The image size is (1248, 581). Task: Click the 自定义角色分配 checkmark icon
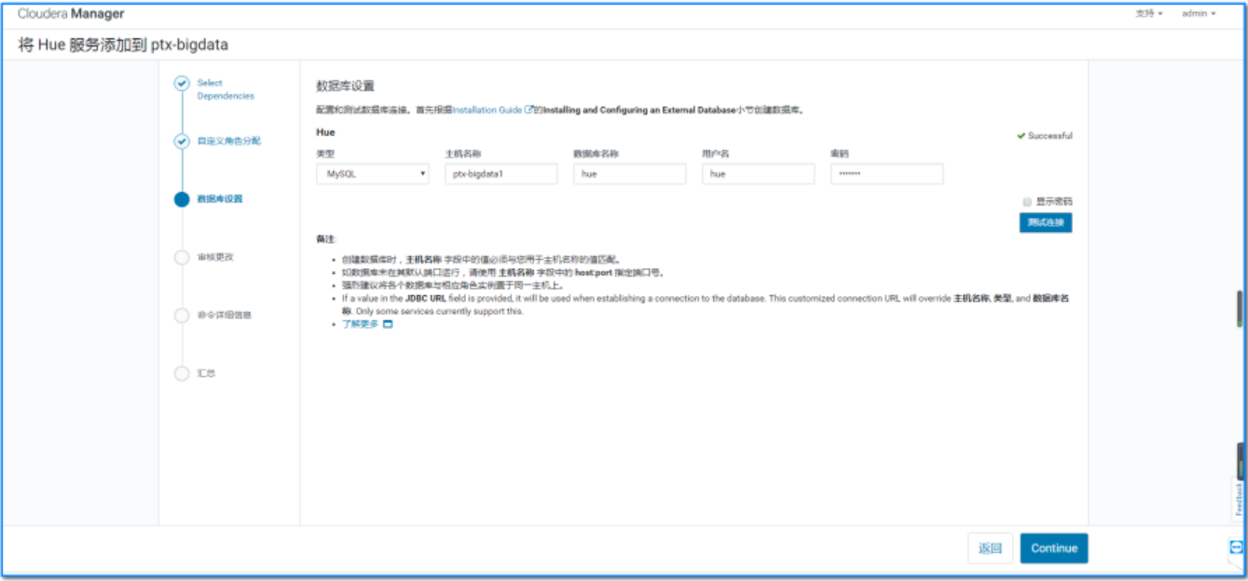(x=182, y=142)
